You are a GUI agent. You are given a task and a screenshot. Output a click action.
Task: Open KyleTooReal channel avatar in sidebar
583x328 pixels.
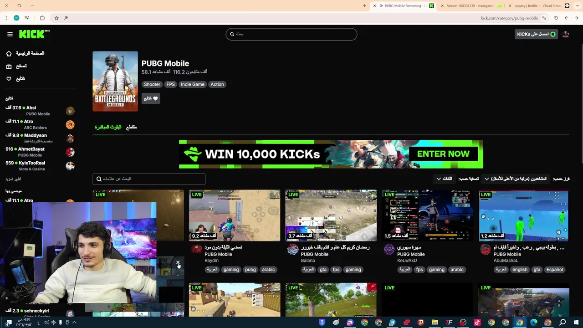click(x=70, y=166)
